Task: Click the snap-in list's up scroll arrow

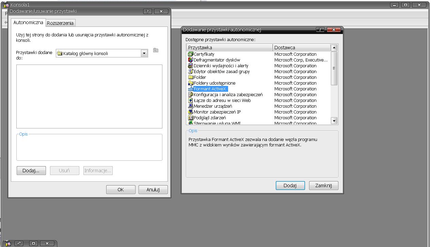Action: click(x=334, y=48)
